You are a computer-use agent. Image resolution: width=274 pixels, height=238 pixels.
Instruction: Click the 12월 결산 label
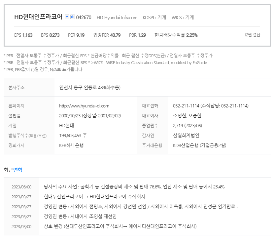pos(252,35)
